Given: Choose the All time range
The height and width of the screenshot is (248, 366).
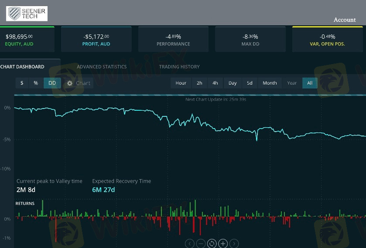Looking at the screenshot, I should [310, 83].
